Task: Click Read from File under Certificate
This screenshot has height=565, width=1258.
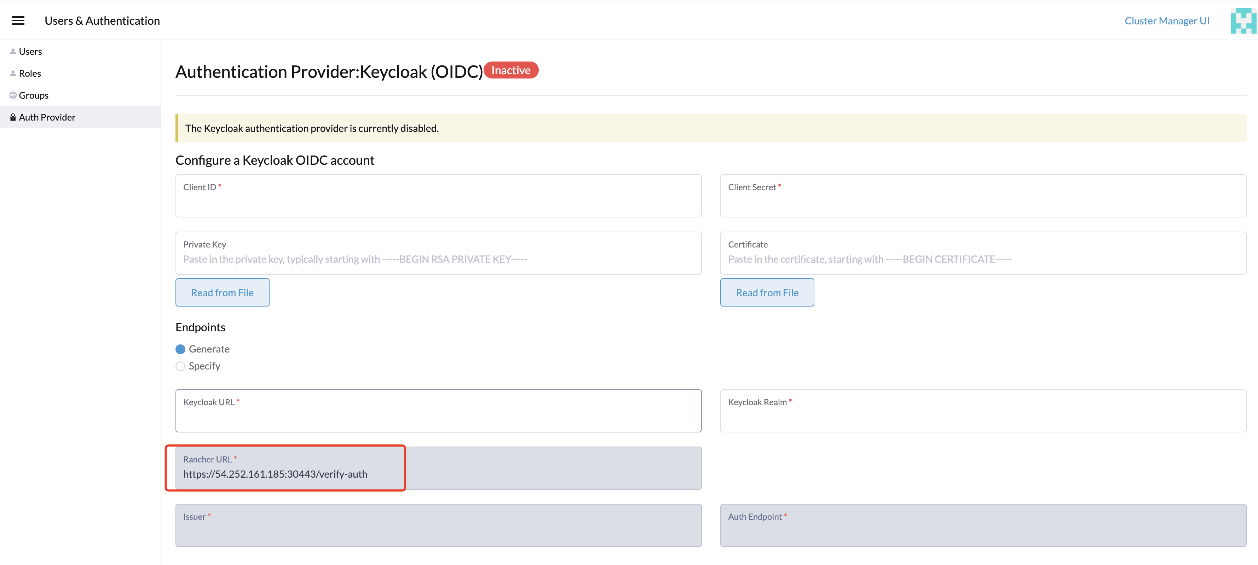Action: point(767,293)
